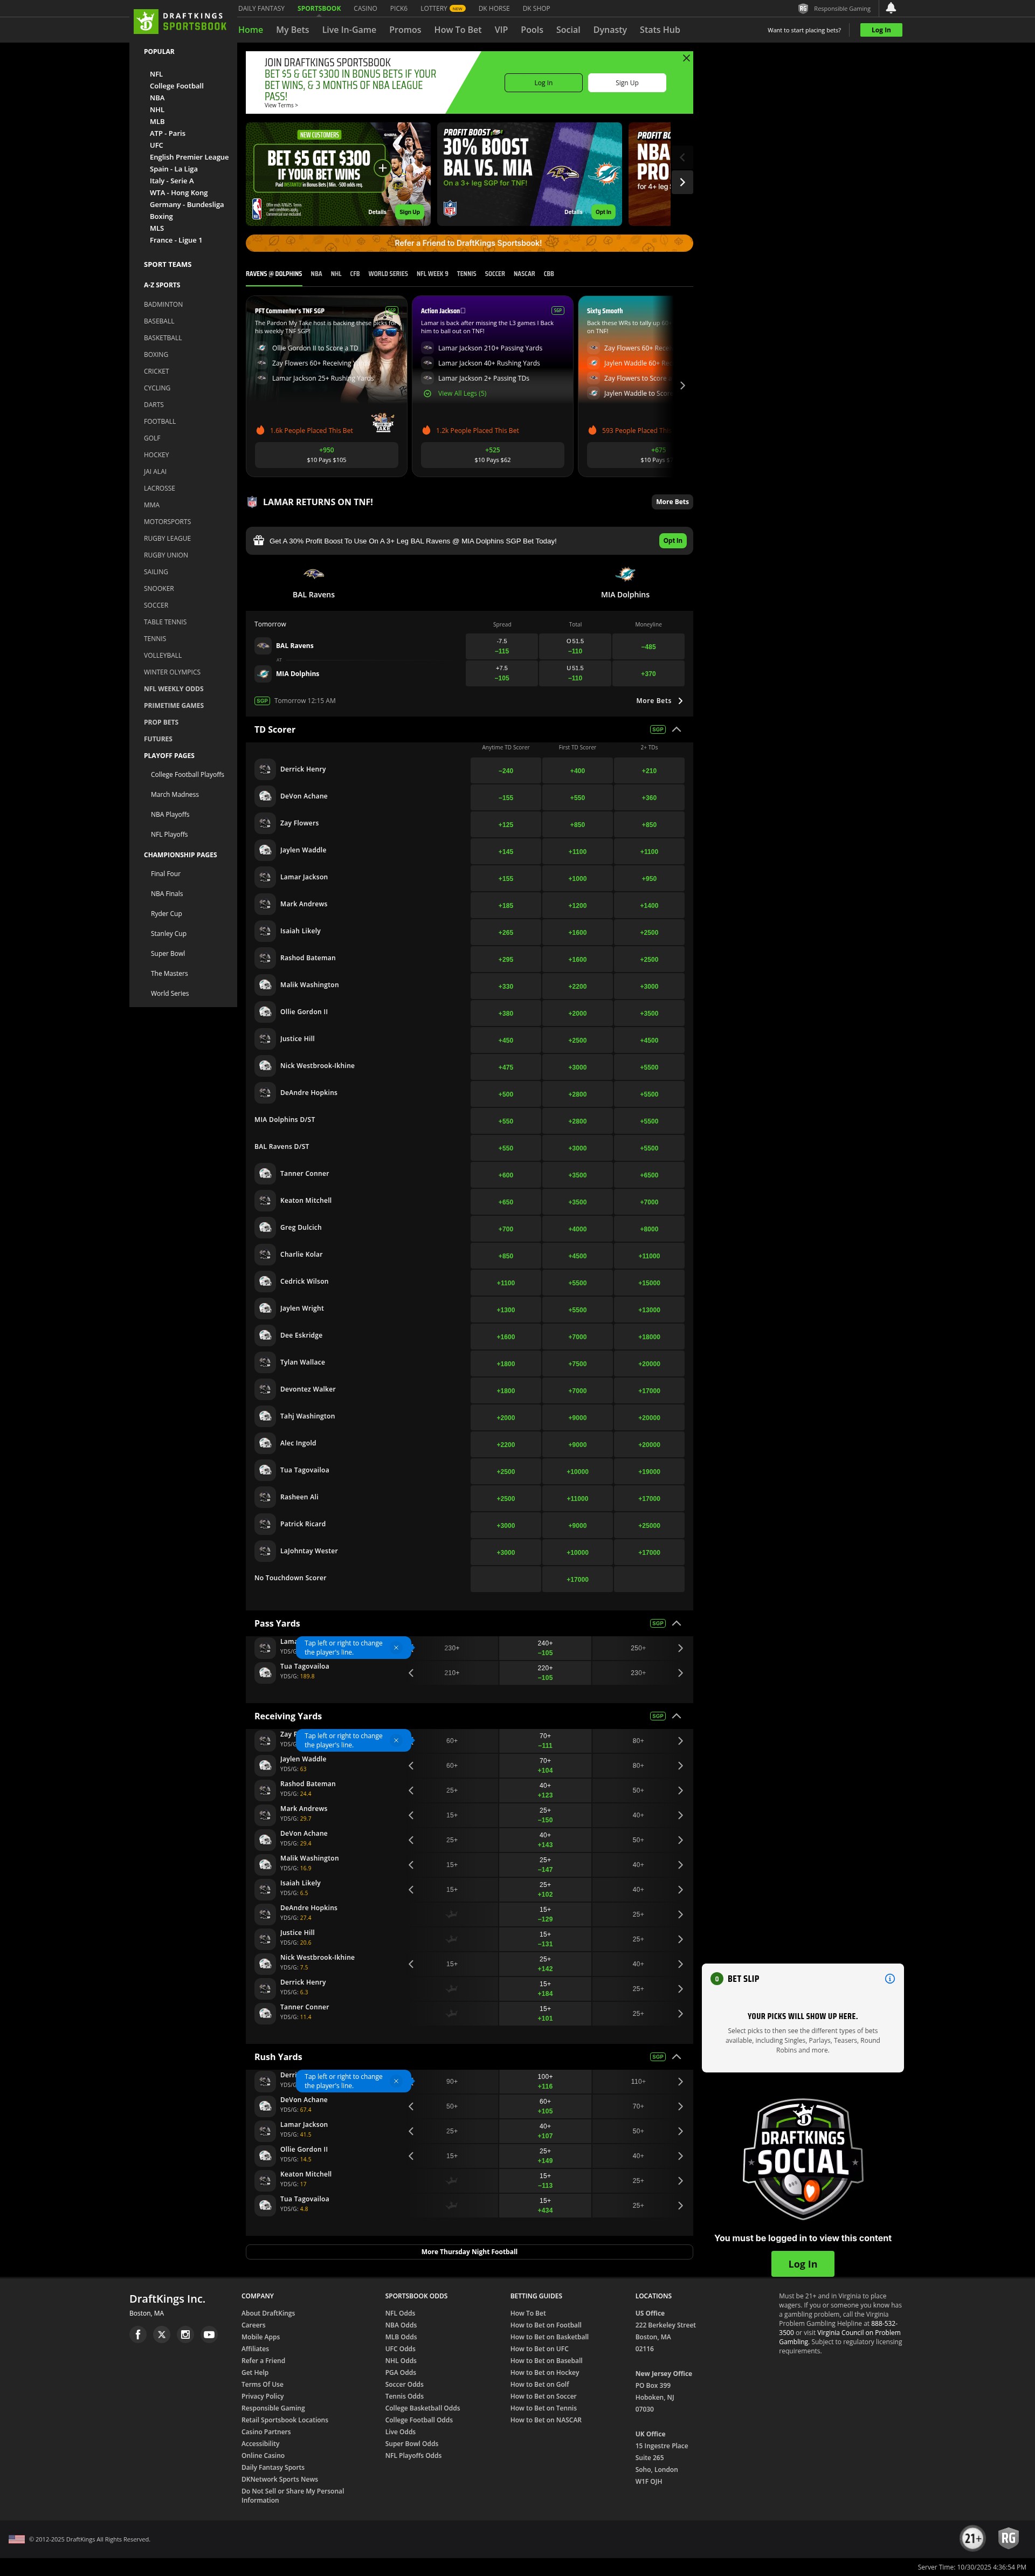Go to Casino from the top product bar
This screenshot has height=2576, width=1035.
(x=365, y=8)
